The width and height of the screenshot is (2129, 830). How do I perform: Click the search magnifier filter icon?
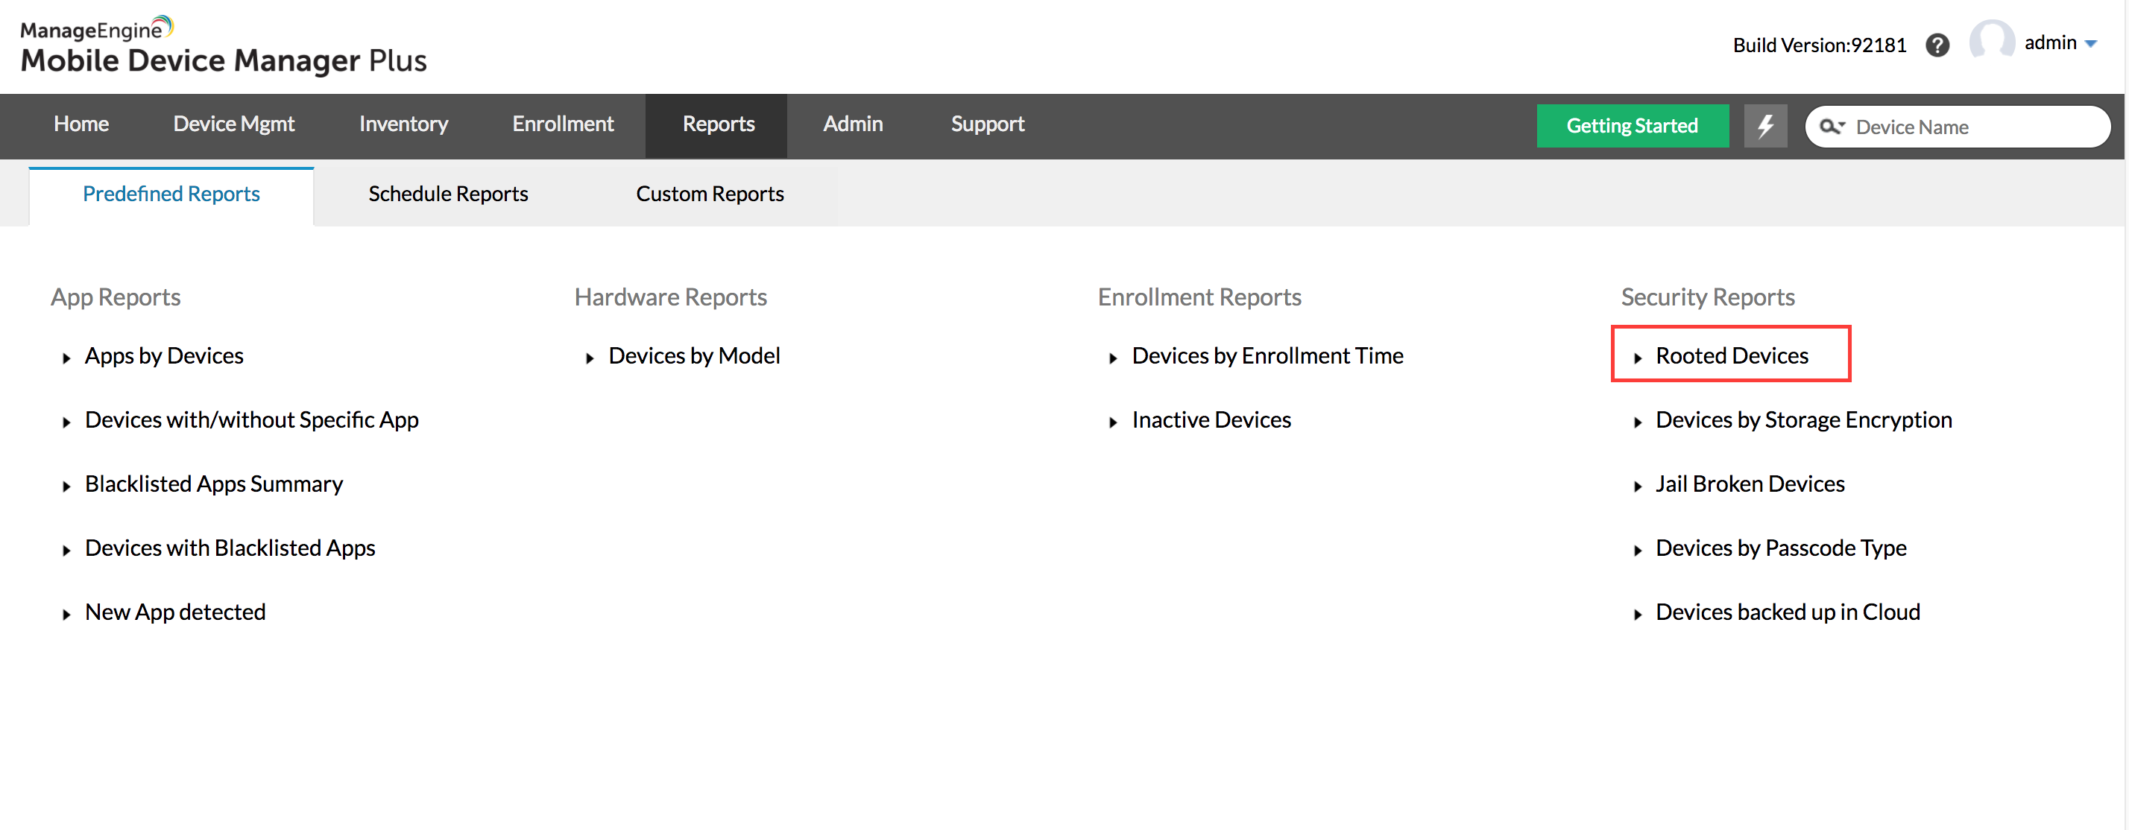point(1832,127)
